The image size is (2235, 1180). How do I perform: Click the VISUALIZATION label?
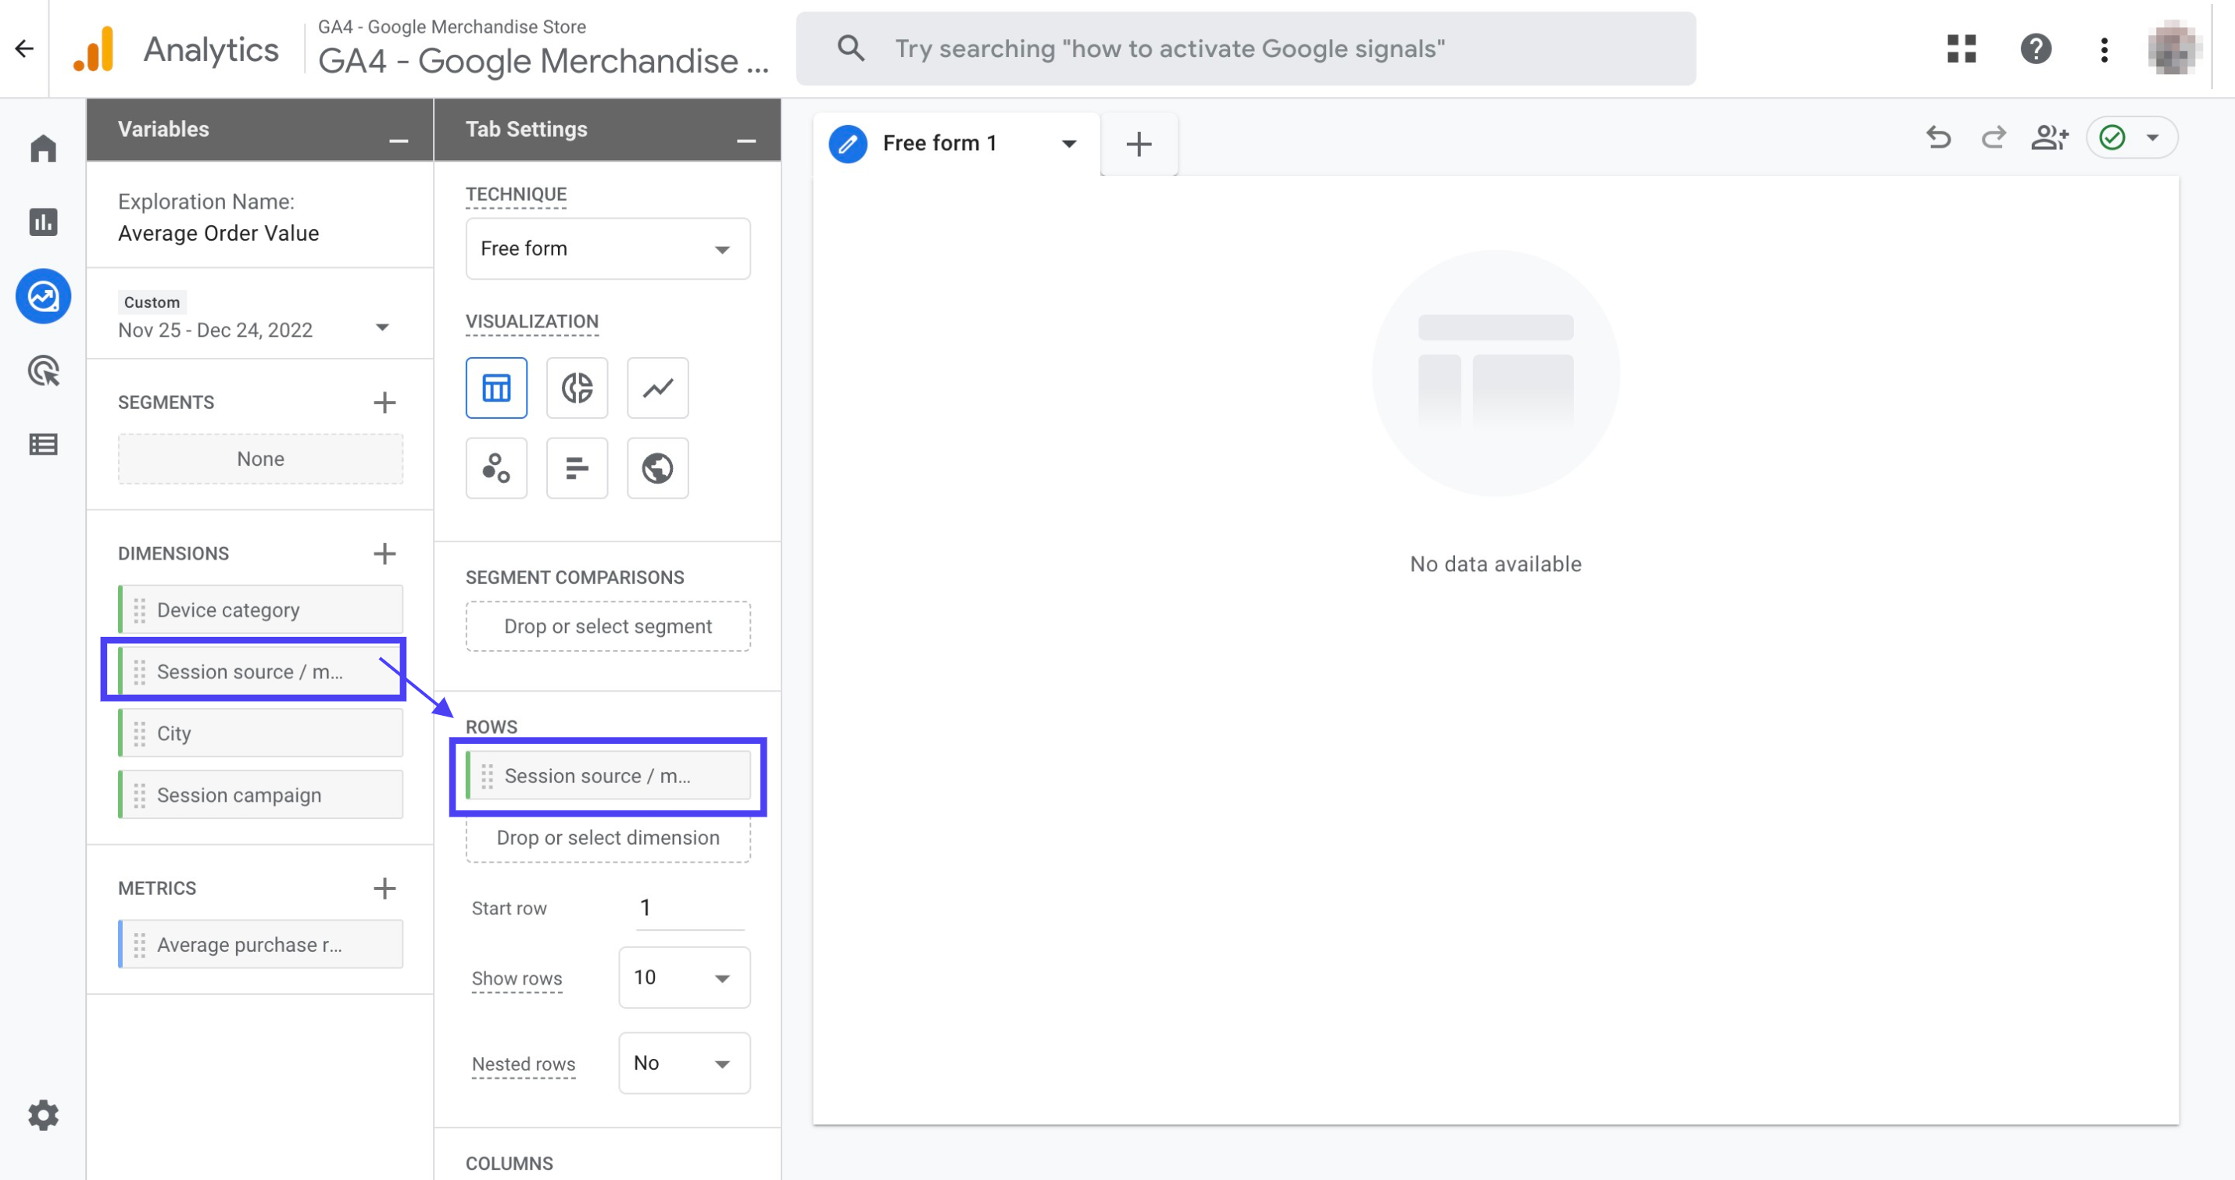(x=532, y=322)
